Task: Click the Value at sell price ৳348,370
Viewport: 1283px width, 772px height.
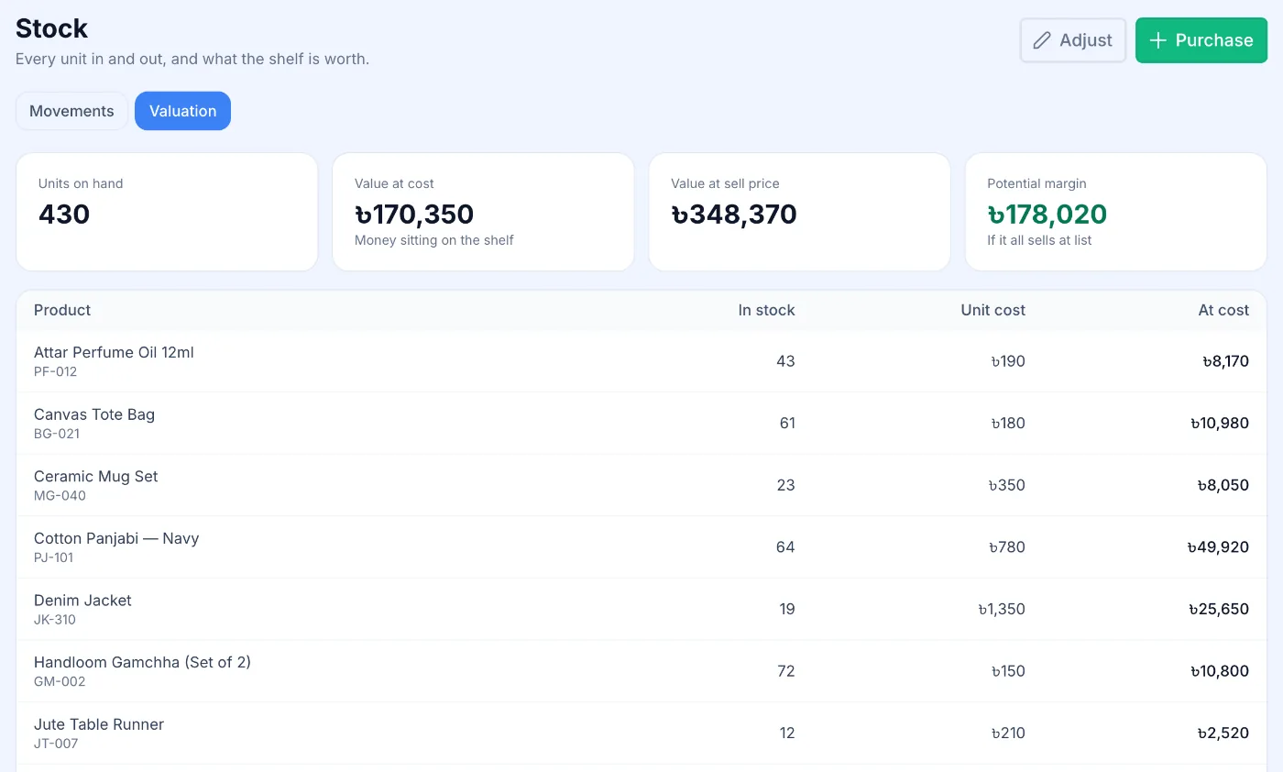Action: coord(734,215)
